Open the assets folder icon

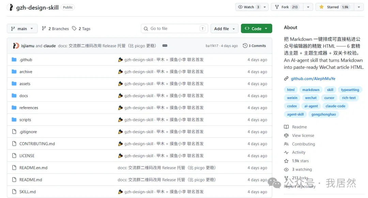[14, 83]
